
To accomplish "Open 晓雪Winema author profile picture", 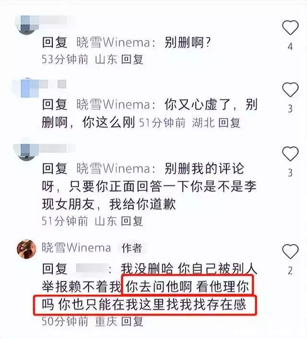I will [26, 249].
